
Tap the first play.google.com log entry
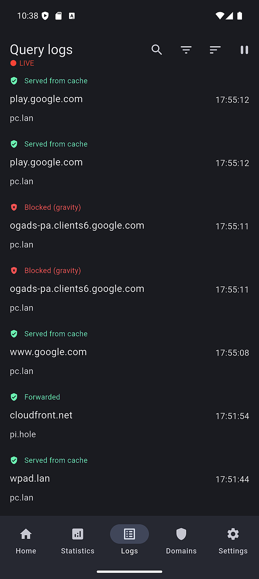(x=129, y=99)
